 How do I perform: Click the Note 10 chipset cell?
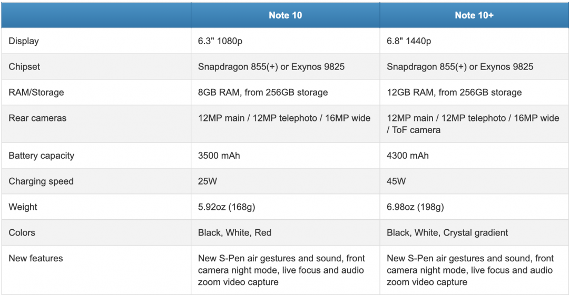coord(271,67)
